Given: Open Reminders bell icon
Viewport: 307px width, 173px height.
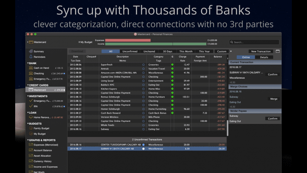Looking at the screenshot, I should pyautogui.click(x=31, y=57).
